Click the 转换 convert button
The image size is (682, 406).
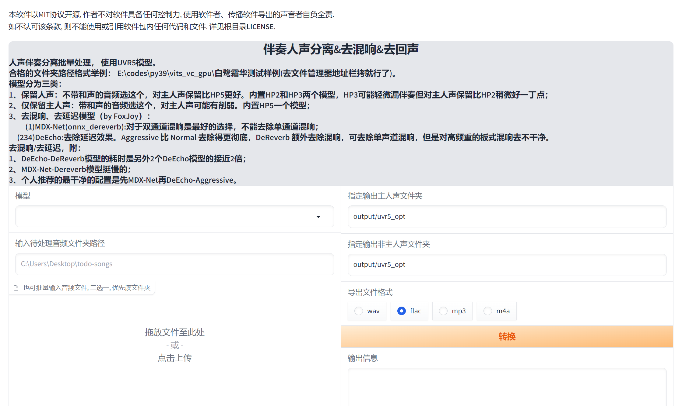point(507,336)
